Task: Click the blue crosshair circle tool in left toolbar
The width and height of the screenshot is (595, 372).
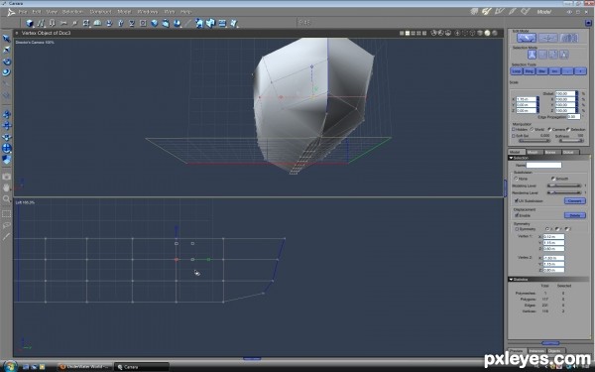Action: coord(7,148)
